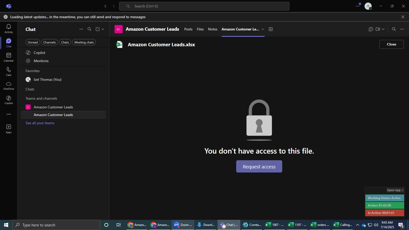Screen dimensions: 409x230
Task: Open Chat pane more options ellipsis
Action: (x=81, y=29)
